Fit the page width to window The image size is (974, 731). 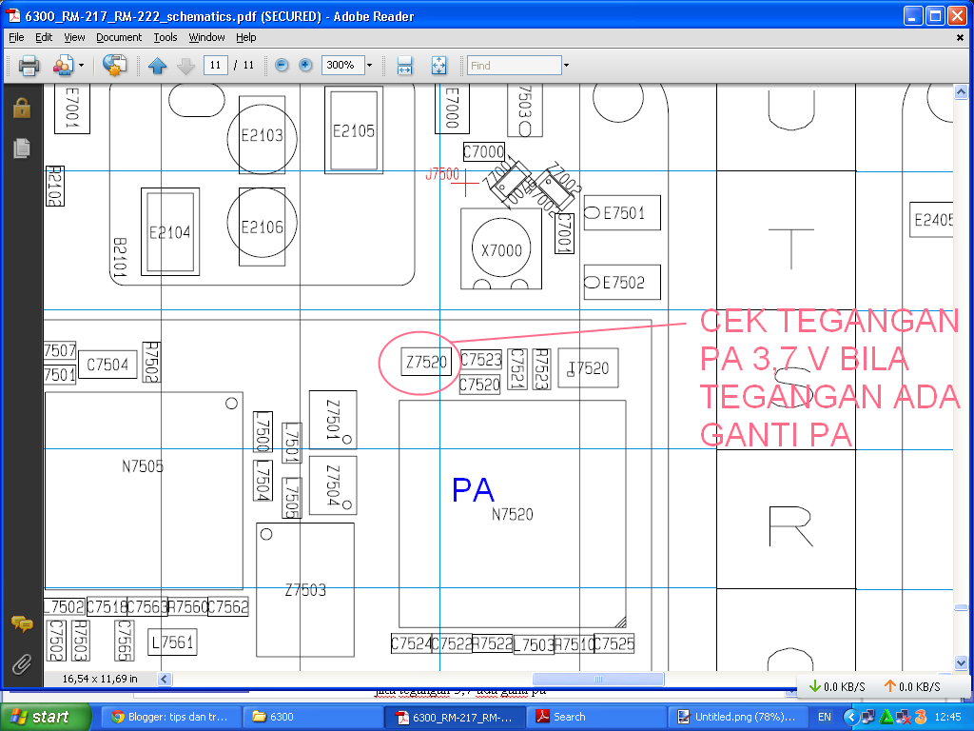pyautogui.click(x=403, y=67)
